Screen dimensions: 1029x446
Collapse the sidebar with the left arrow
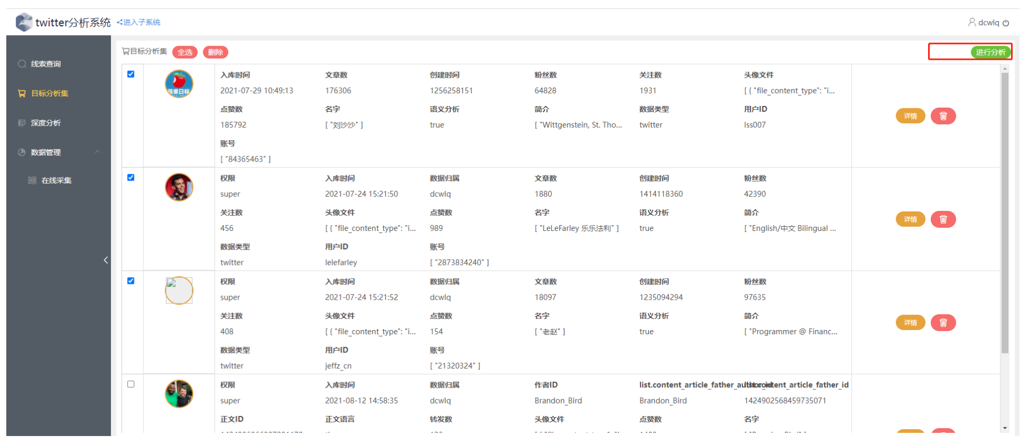(x=106, y=260)
